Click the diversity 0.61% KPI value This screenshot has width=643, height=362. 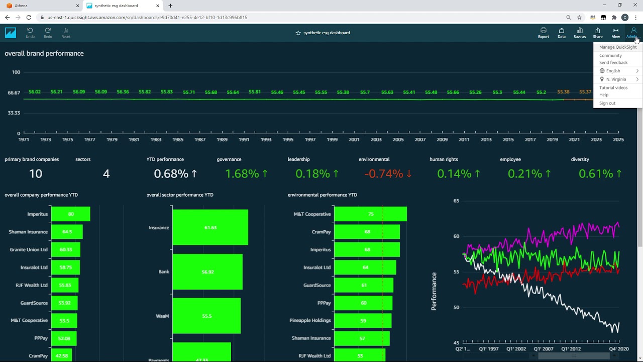point(600,174)
